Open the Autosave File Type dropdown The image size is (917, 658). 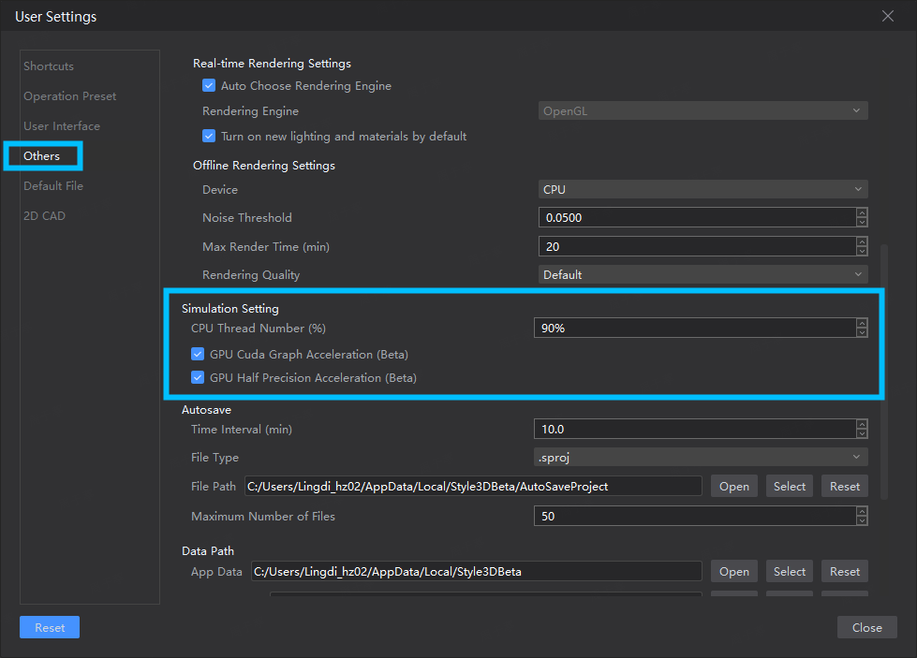703,458
